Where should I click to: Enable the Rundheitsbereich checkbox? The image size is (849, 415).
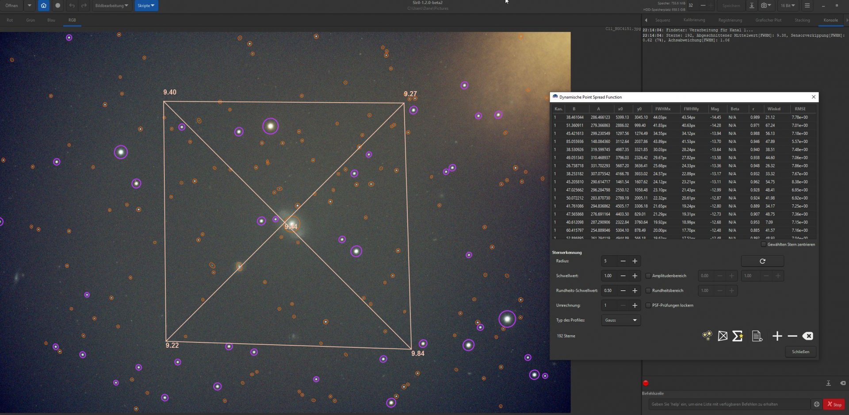[648, 291]
